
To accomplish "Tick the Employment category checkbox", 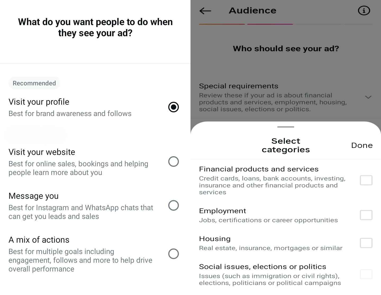I will pos(366,215).
